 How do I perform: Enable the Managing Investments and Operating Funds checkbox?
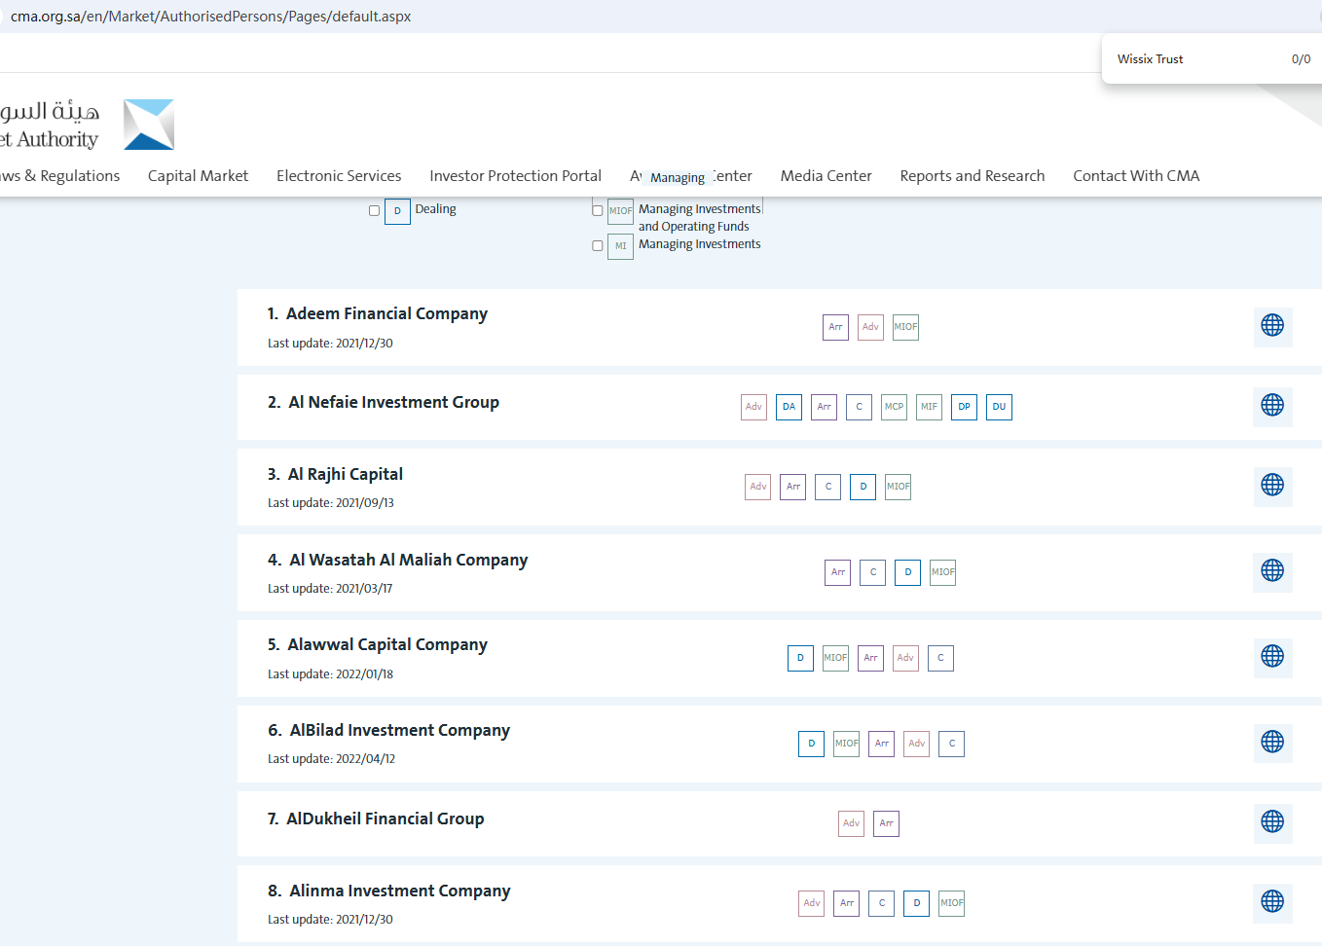[x=598, y=210]
